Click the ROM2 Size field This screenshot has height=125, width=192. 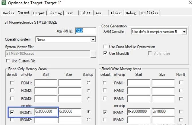tap(70, 91)
